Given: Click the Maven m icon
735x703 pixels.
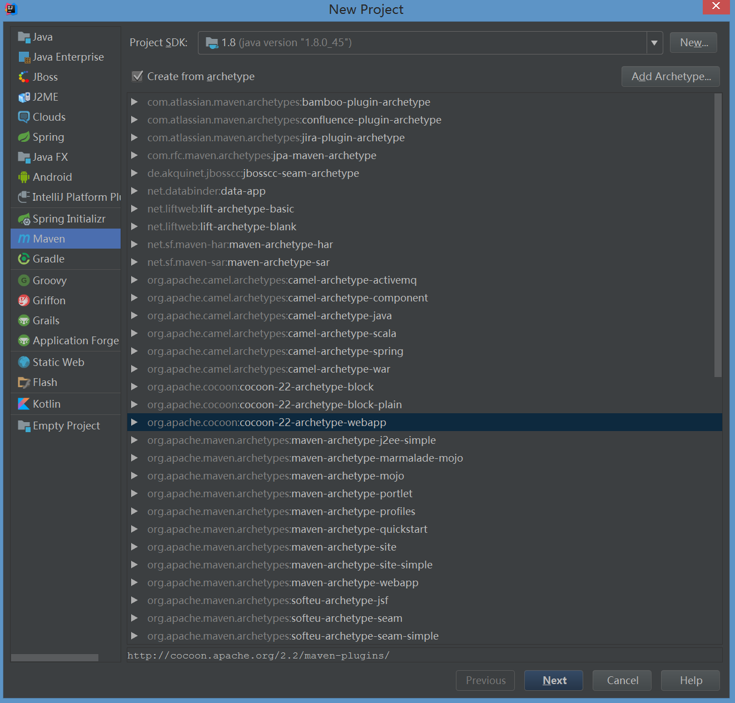Looking at the screenshot, I should pos(24,239).
